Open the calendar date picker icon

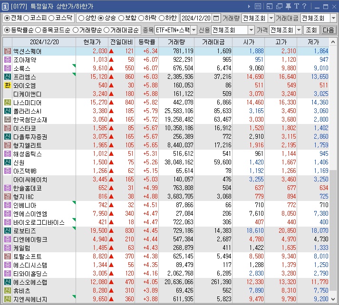click(x=216, y=18)
